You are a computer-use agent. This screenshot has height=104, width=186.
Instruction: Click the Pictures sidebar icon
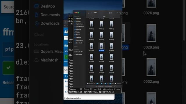75,29
